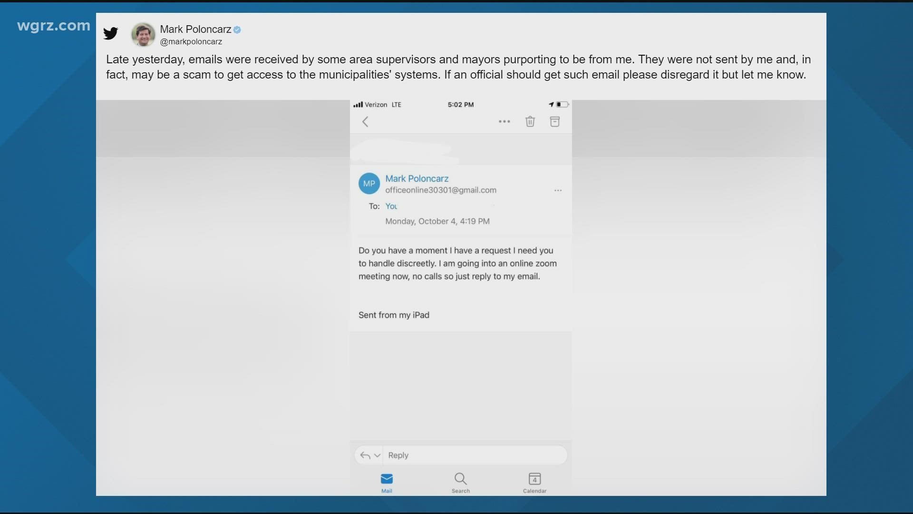Image resolution: width=913 pixels, height=514 pixels.
Task: Tap the Verizon signal strength indicator
Action: tap(358, 105)
